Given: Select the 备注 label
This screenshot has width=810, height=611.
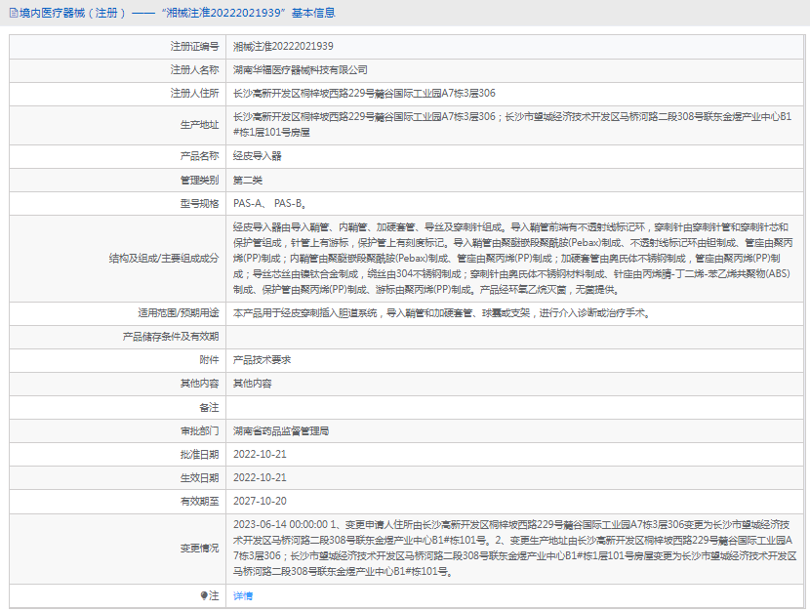Looking at the screenshot, I should (x=209, y=408).
